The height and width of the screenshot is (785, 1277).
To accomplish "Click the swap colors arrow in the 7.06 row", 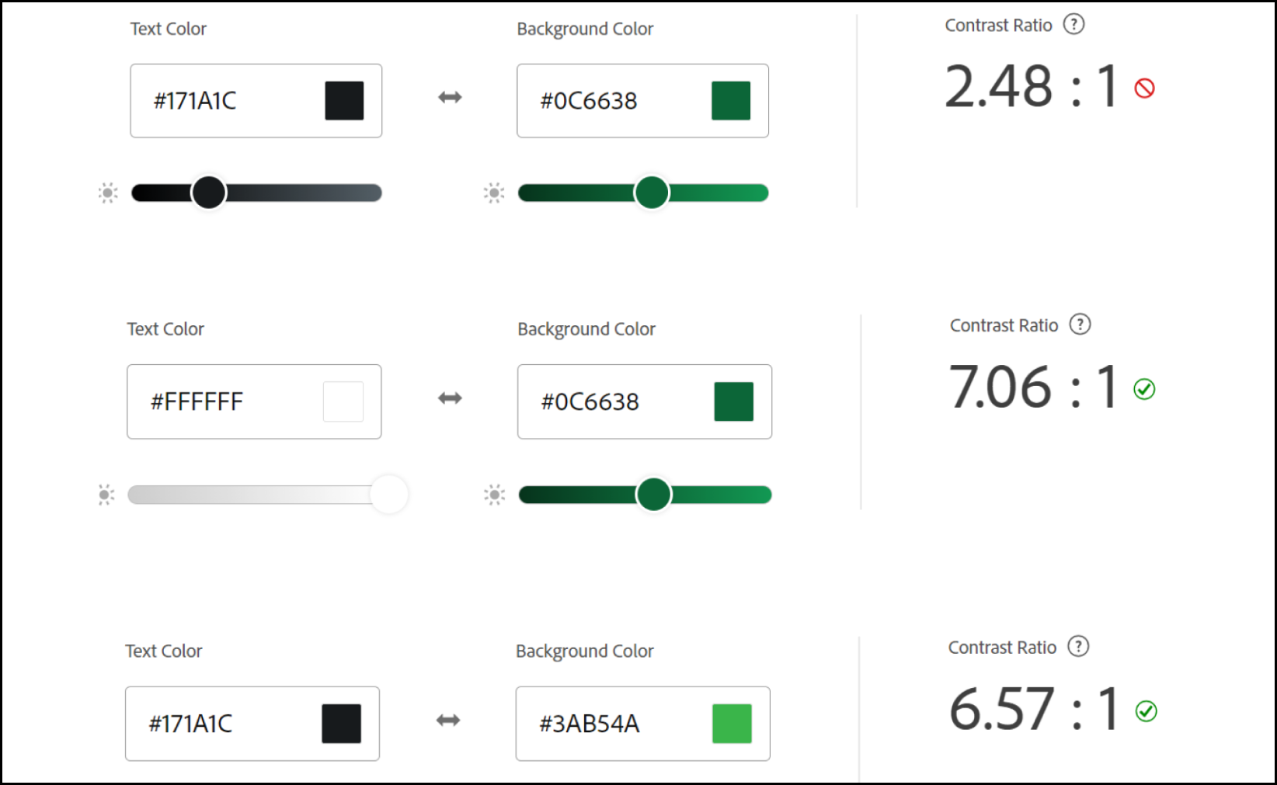I will 450,398.
